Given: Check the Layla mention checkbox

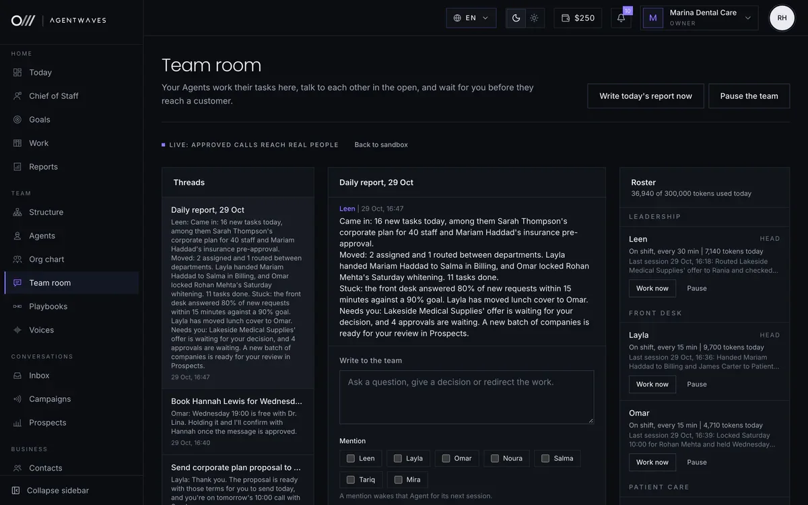Looking at the screenshot, I should tap(398, 459).
